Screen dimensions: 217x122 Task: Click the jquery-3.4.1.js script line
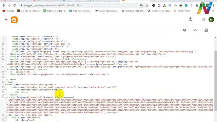point(48,59)
